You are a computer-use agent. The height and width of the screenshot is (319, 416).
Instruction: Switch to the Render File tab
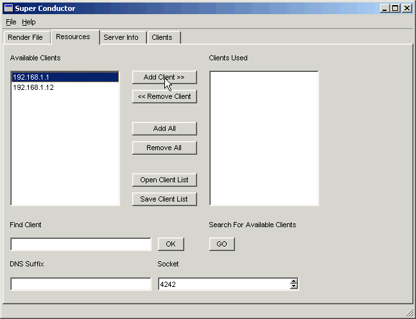(x=25, y=37)
